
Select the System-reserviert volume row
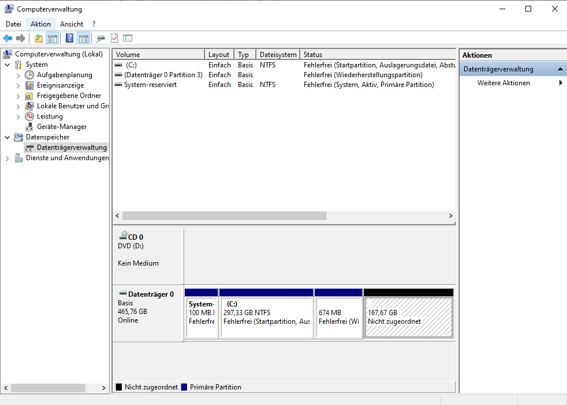point(284,84)
